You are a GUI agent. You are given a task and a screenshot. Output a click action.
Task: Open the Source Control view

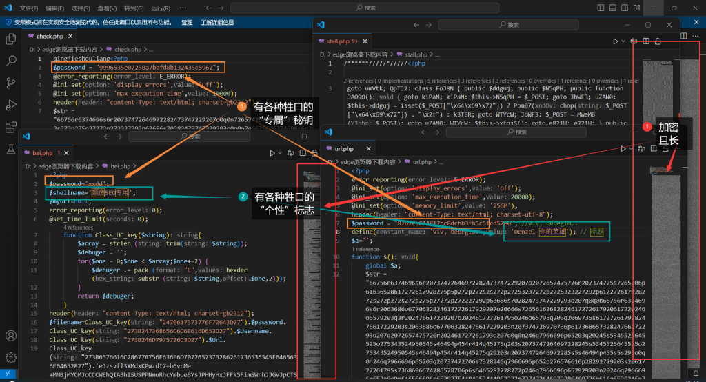[11, 83]
